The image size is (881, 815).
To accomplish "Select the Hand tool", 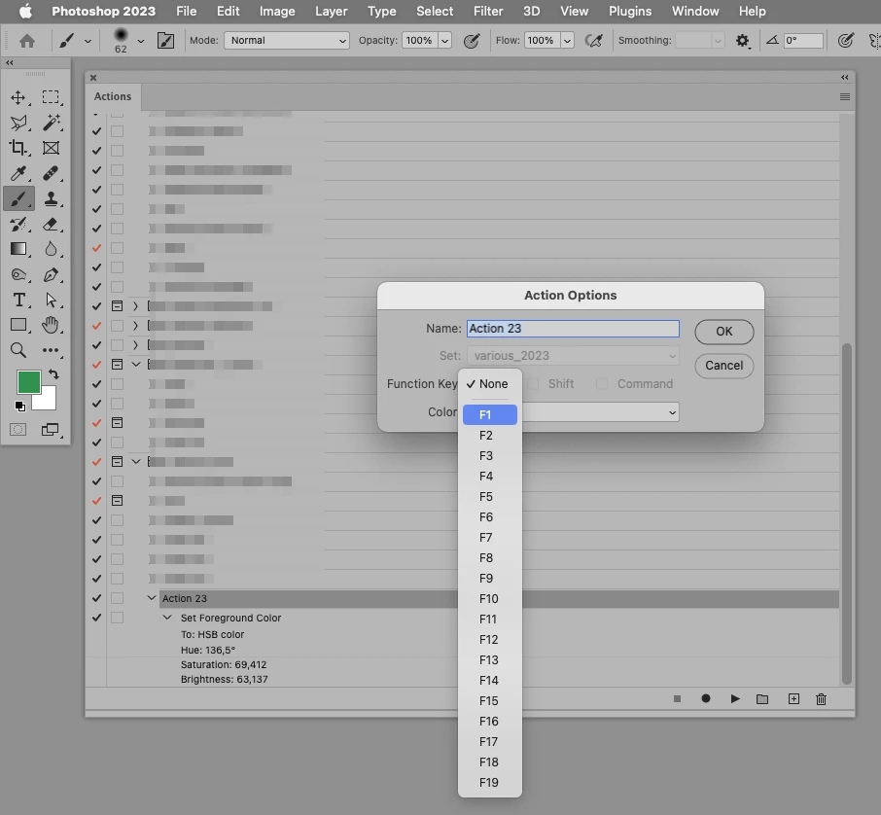I will [x=51, y=325].
